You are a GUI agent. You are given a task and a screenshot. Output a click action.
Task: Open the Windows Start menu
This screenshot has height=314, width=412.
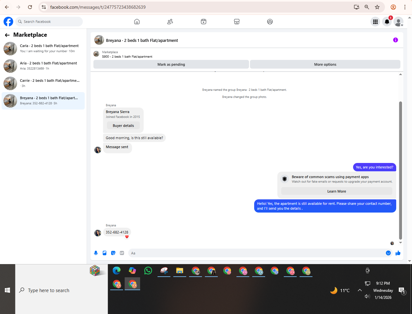pyautogui.click(x=7, y=290)
